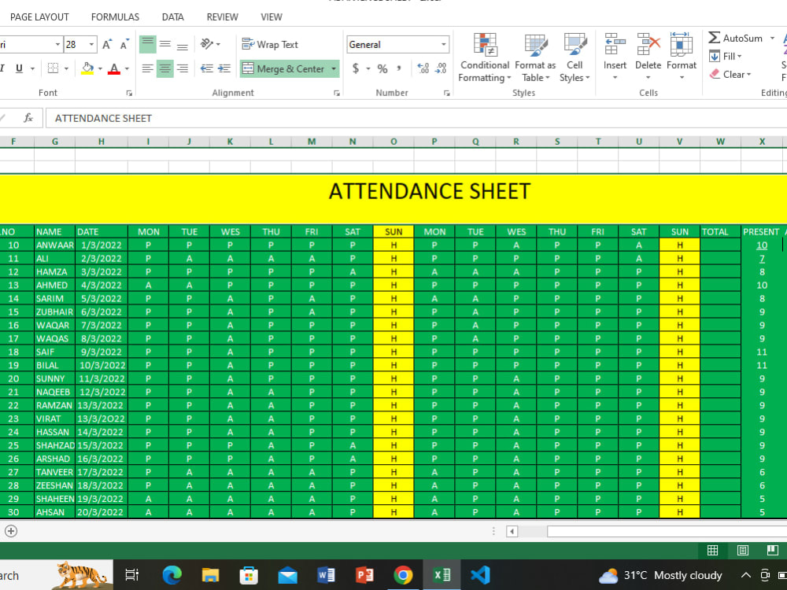787x590 pixels.
Task: Switch to Normal view
Action: (x=712, y=551)
